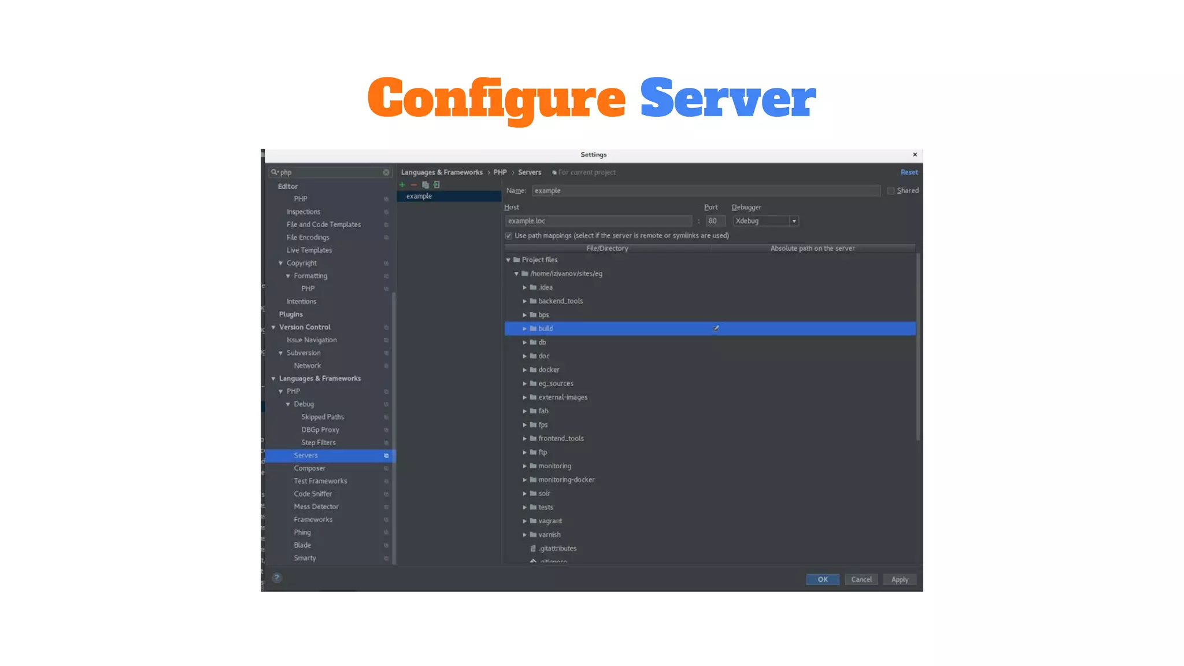Click the Port field showing 80
Screen dimensions: 1184x666
click(715, 221)
